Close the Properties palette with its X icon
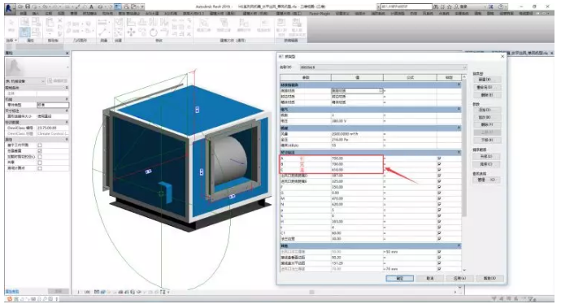This screenshot has height=304, width=561. [67, 53]
